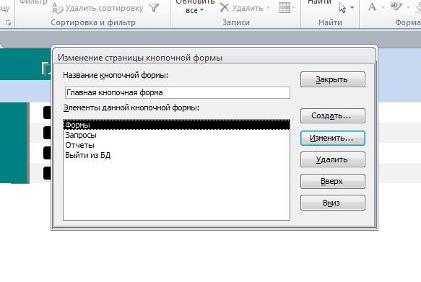The width and height of the screenshot is (421, 282).
Task: Select the Отчеты list entry
Action: (177, 145)
